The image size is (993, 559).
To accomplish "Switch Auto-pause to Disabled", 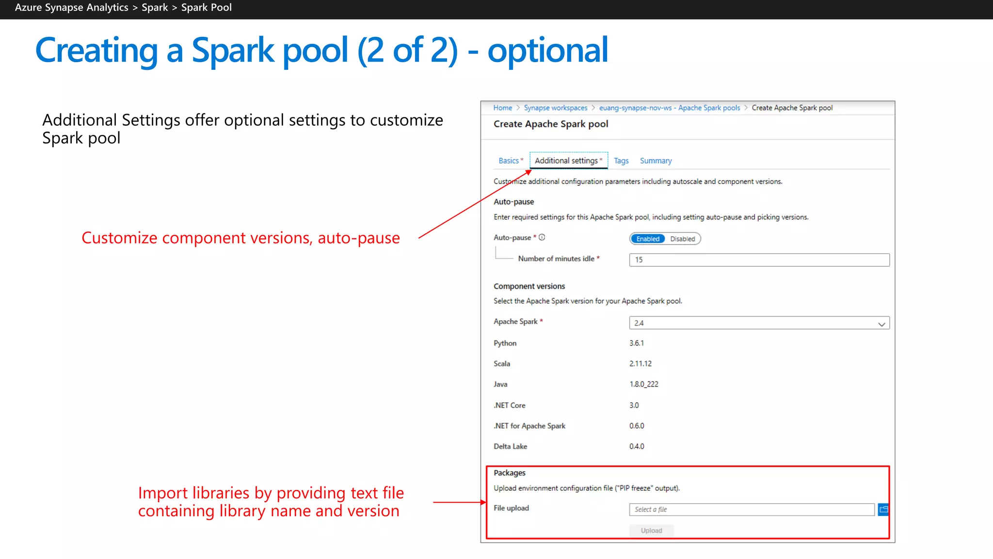I will coord(682,239).
